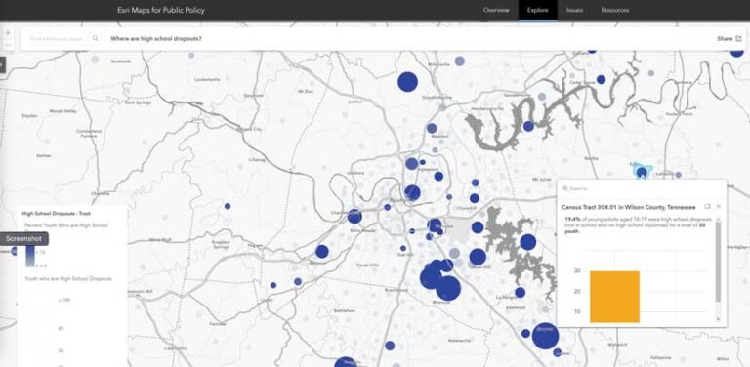
Task: Open the Overview tab
Action: click(496, 10)
